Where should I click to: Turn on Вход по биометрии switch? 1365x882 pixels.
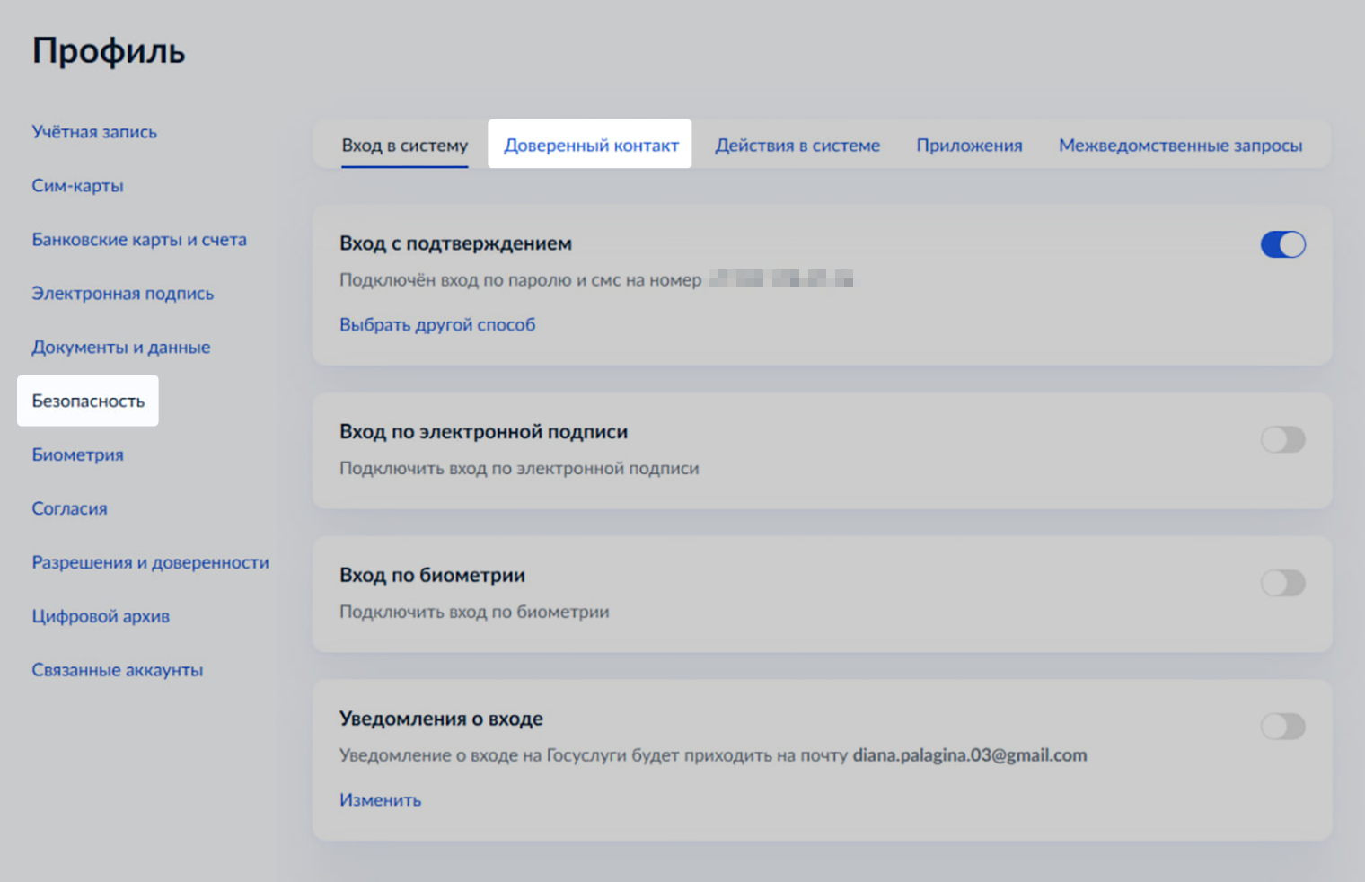point(1282,584)
